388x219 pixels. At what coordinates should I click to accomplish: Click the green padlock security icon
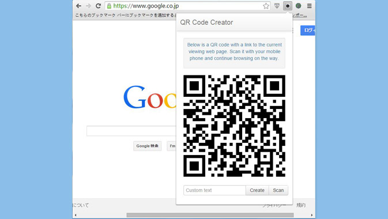109,6
